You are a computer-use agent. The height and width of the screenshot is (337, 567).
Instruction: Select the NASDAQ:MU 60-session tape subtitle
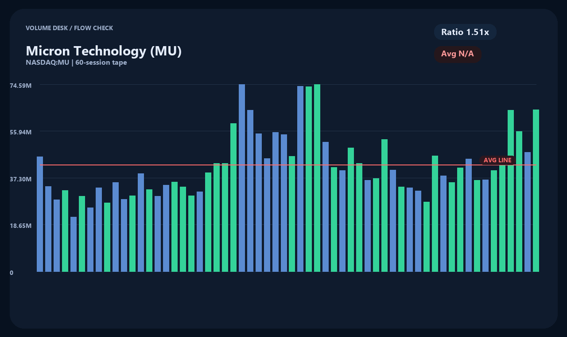(x=76, y=63)
